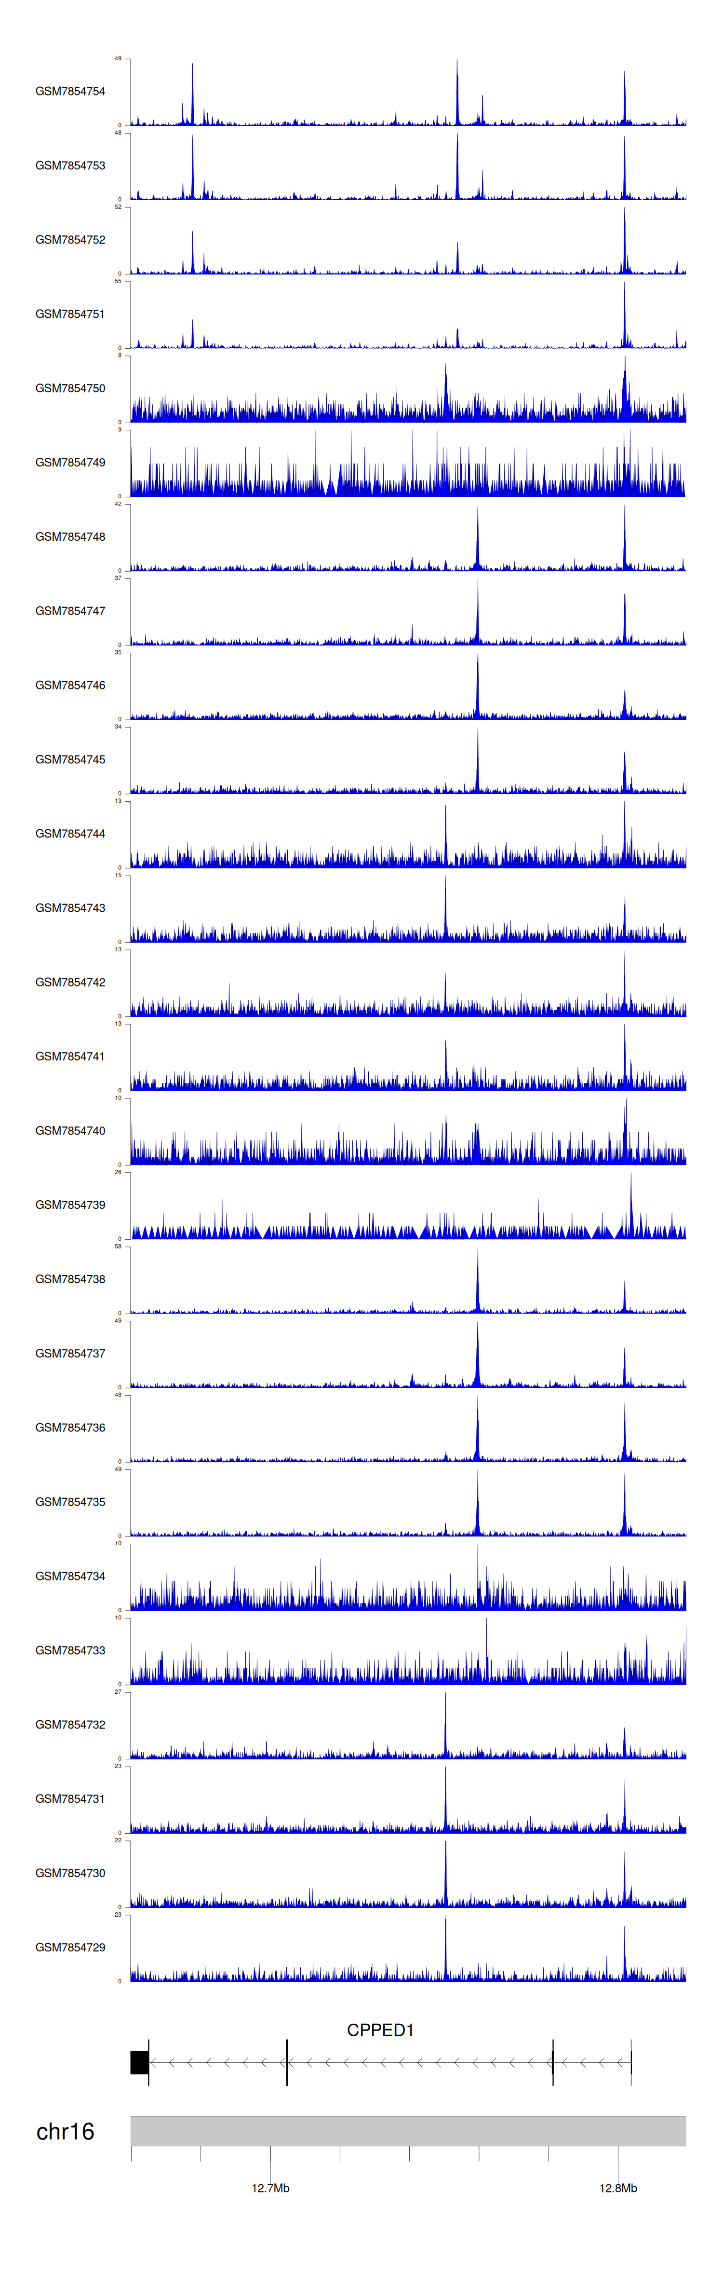Click the large black exon block of CPPED1

tap(139, 2062)
